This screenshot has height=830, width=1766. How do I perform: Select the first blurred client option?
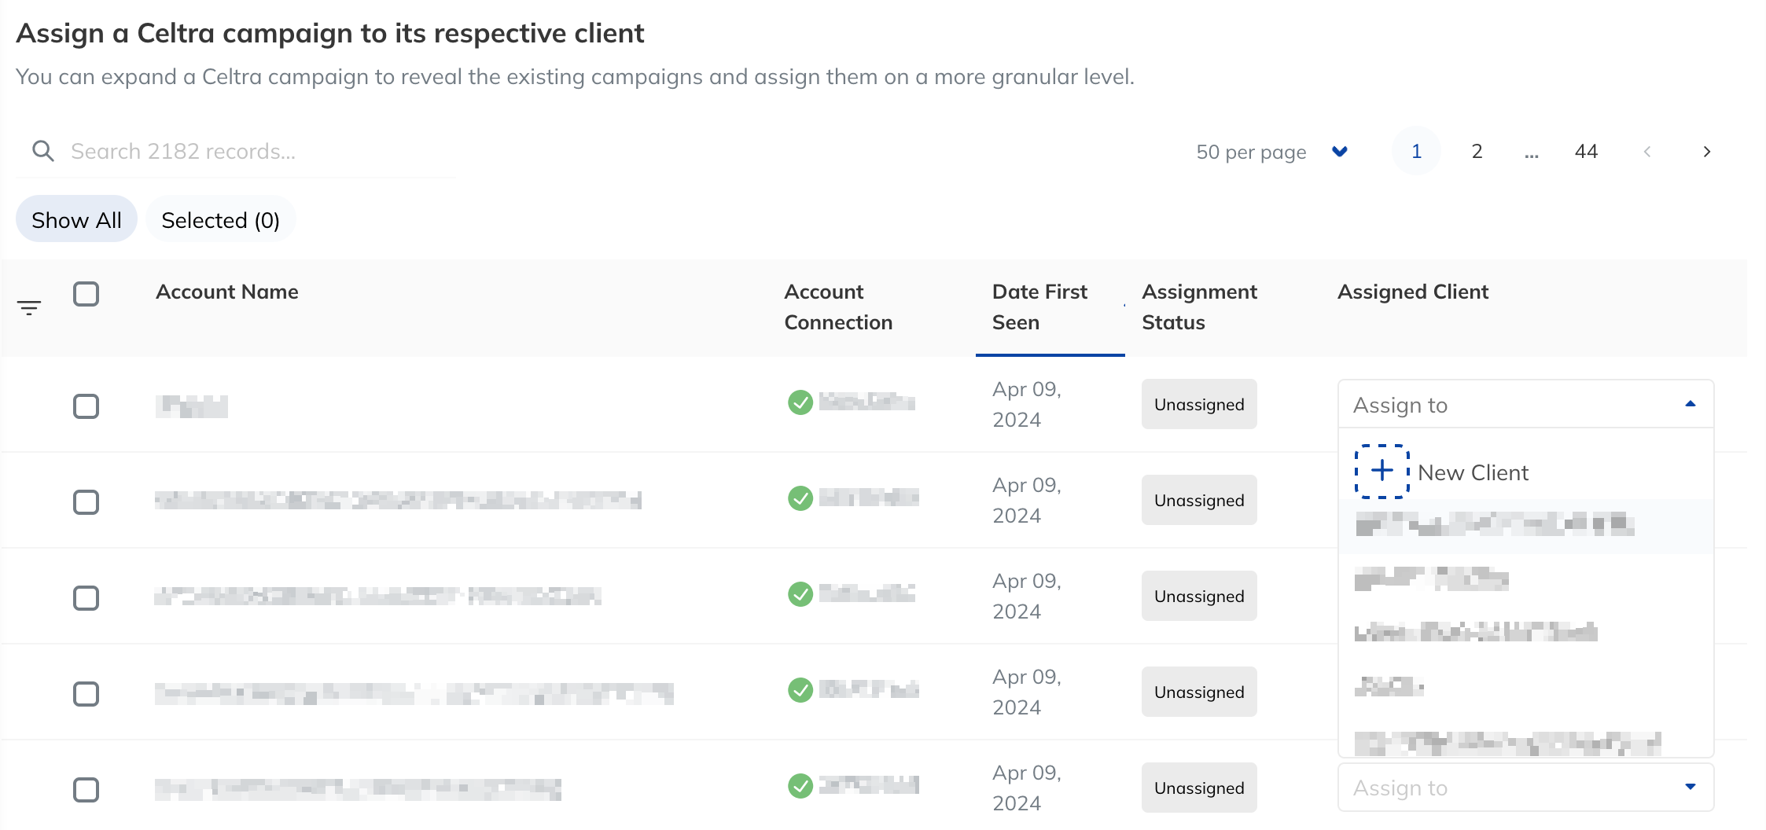coord(1525,525)
